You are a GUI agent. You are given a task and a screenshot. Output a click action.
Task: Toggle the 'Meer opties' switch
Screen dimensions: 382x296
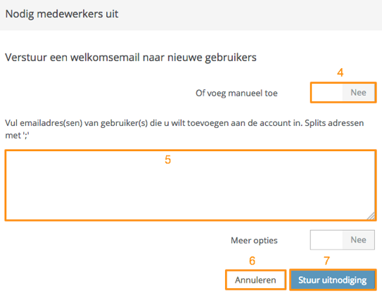[343, 240]
